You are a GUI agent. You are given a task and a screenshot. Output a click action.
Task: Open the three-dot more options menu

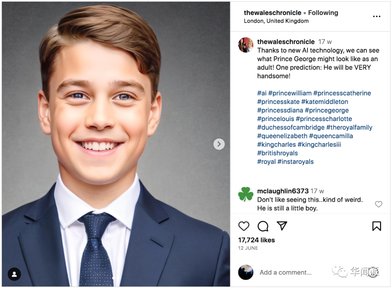point(377,16)
